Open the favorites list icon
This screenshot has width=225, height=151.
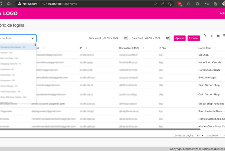pos(207,4)
